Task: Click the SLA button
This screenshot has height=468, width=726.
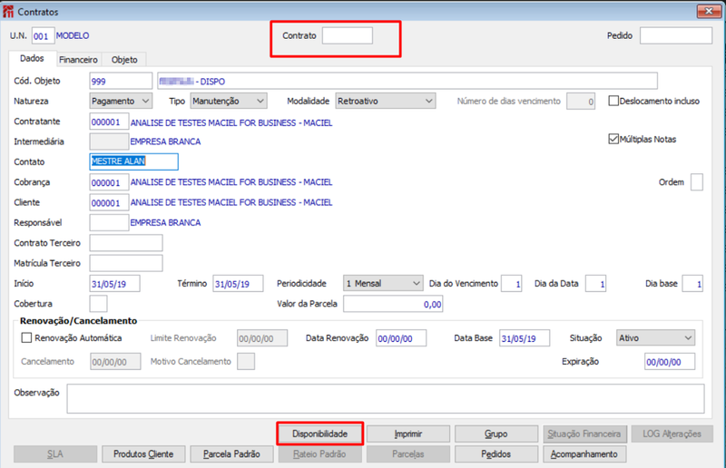Action: tap(55, 454)
